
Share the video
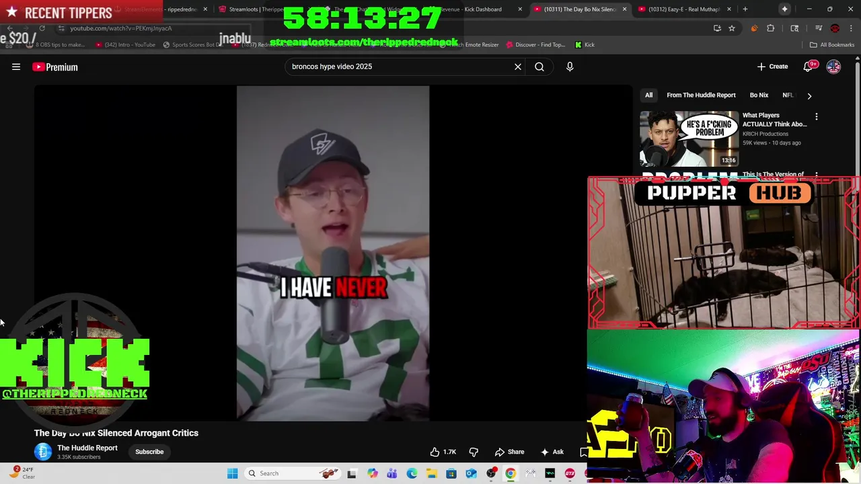click(x=509, y=452)
